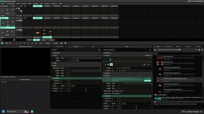Screen dimensions: 204x114
Task: Toggle Solo S on Layer 1
Action: [12, 31]
